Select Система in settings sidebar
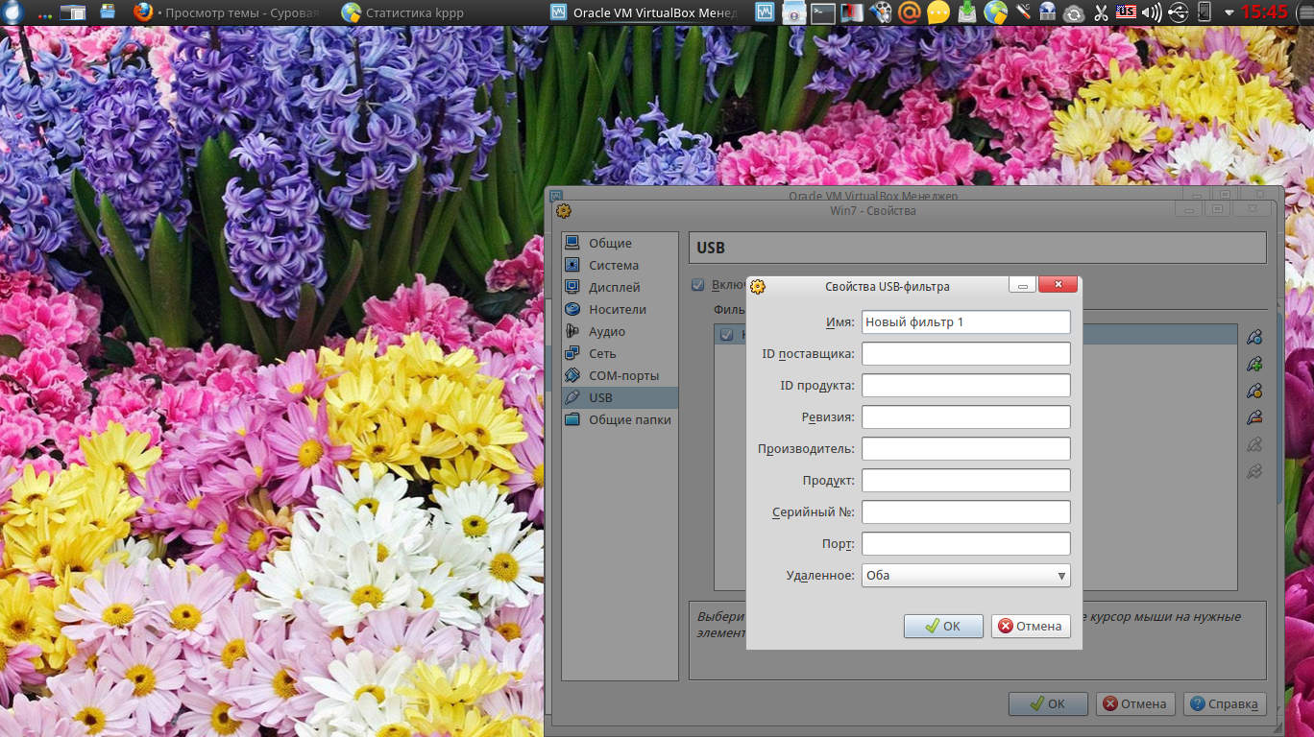The image size is (1314, 737). (x=613, y=266)
